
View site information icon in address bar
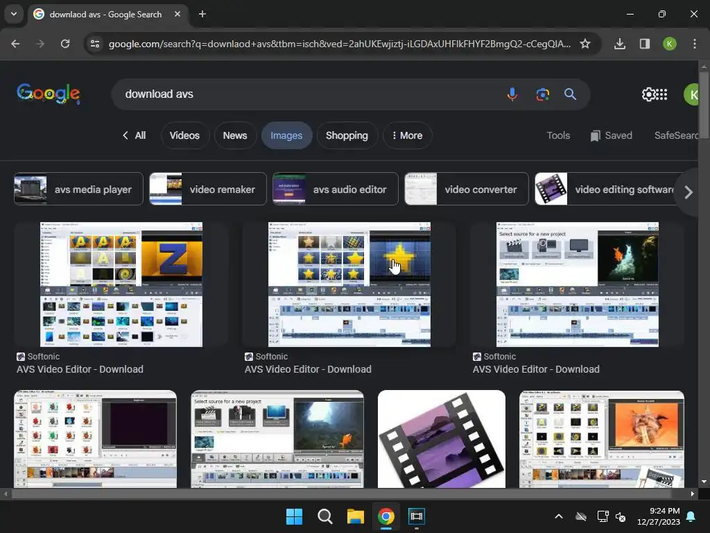pyautogui.click(x=95, y=44)
